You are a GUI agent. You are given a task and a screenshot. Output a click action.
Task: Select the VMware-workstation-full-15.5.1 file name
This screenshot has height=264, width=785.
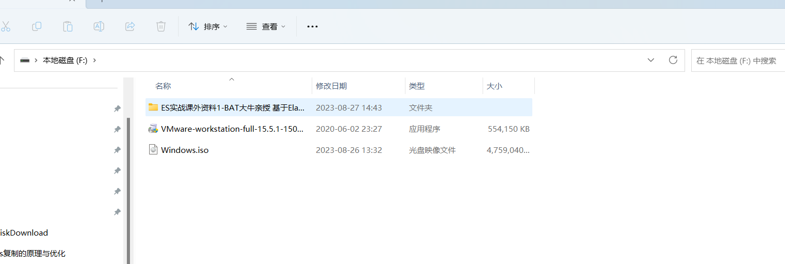232,129
